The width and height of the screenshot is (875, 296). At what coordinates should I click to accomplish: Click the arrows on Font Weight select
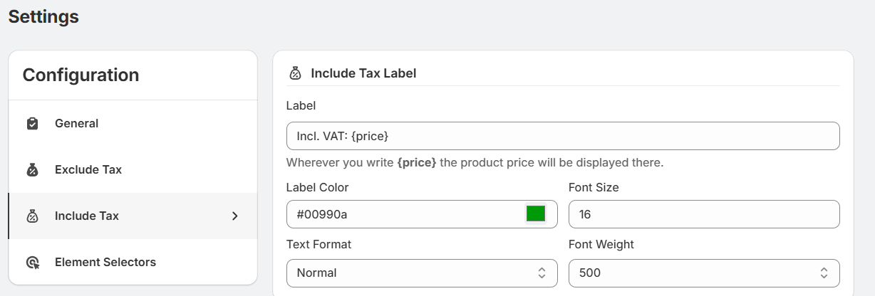[x=824, y=273]
